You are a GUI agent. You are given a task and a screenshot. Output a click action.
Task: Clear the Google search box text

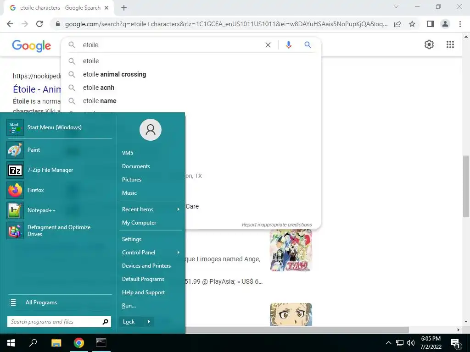click(268, 45)
